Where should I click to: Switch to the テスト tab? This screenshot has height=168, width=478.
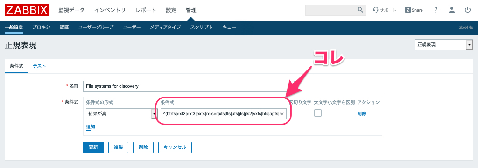pos(39,66)
